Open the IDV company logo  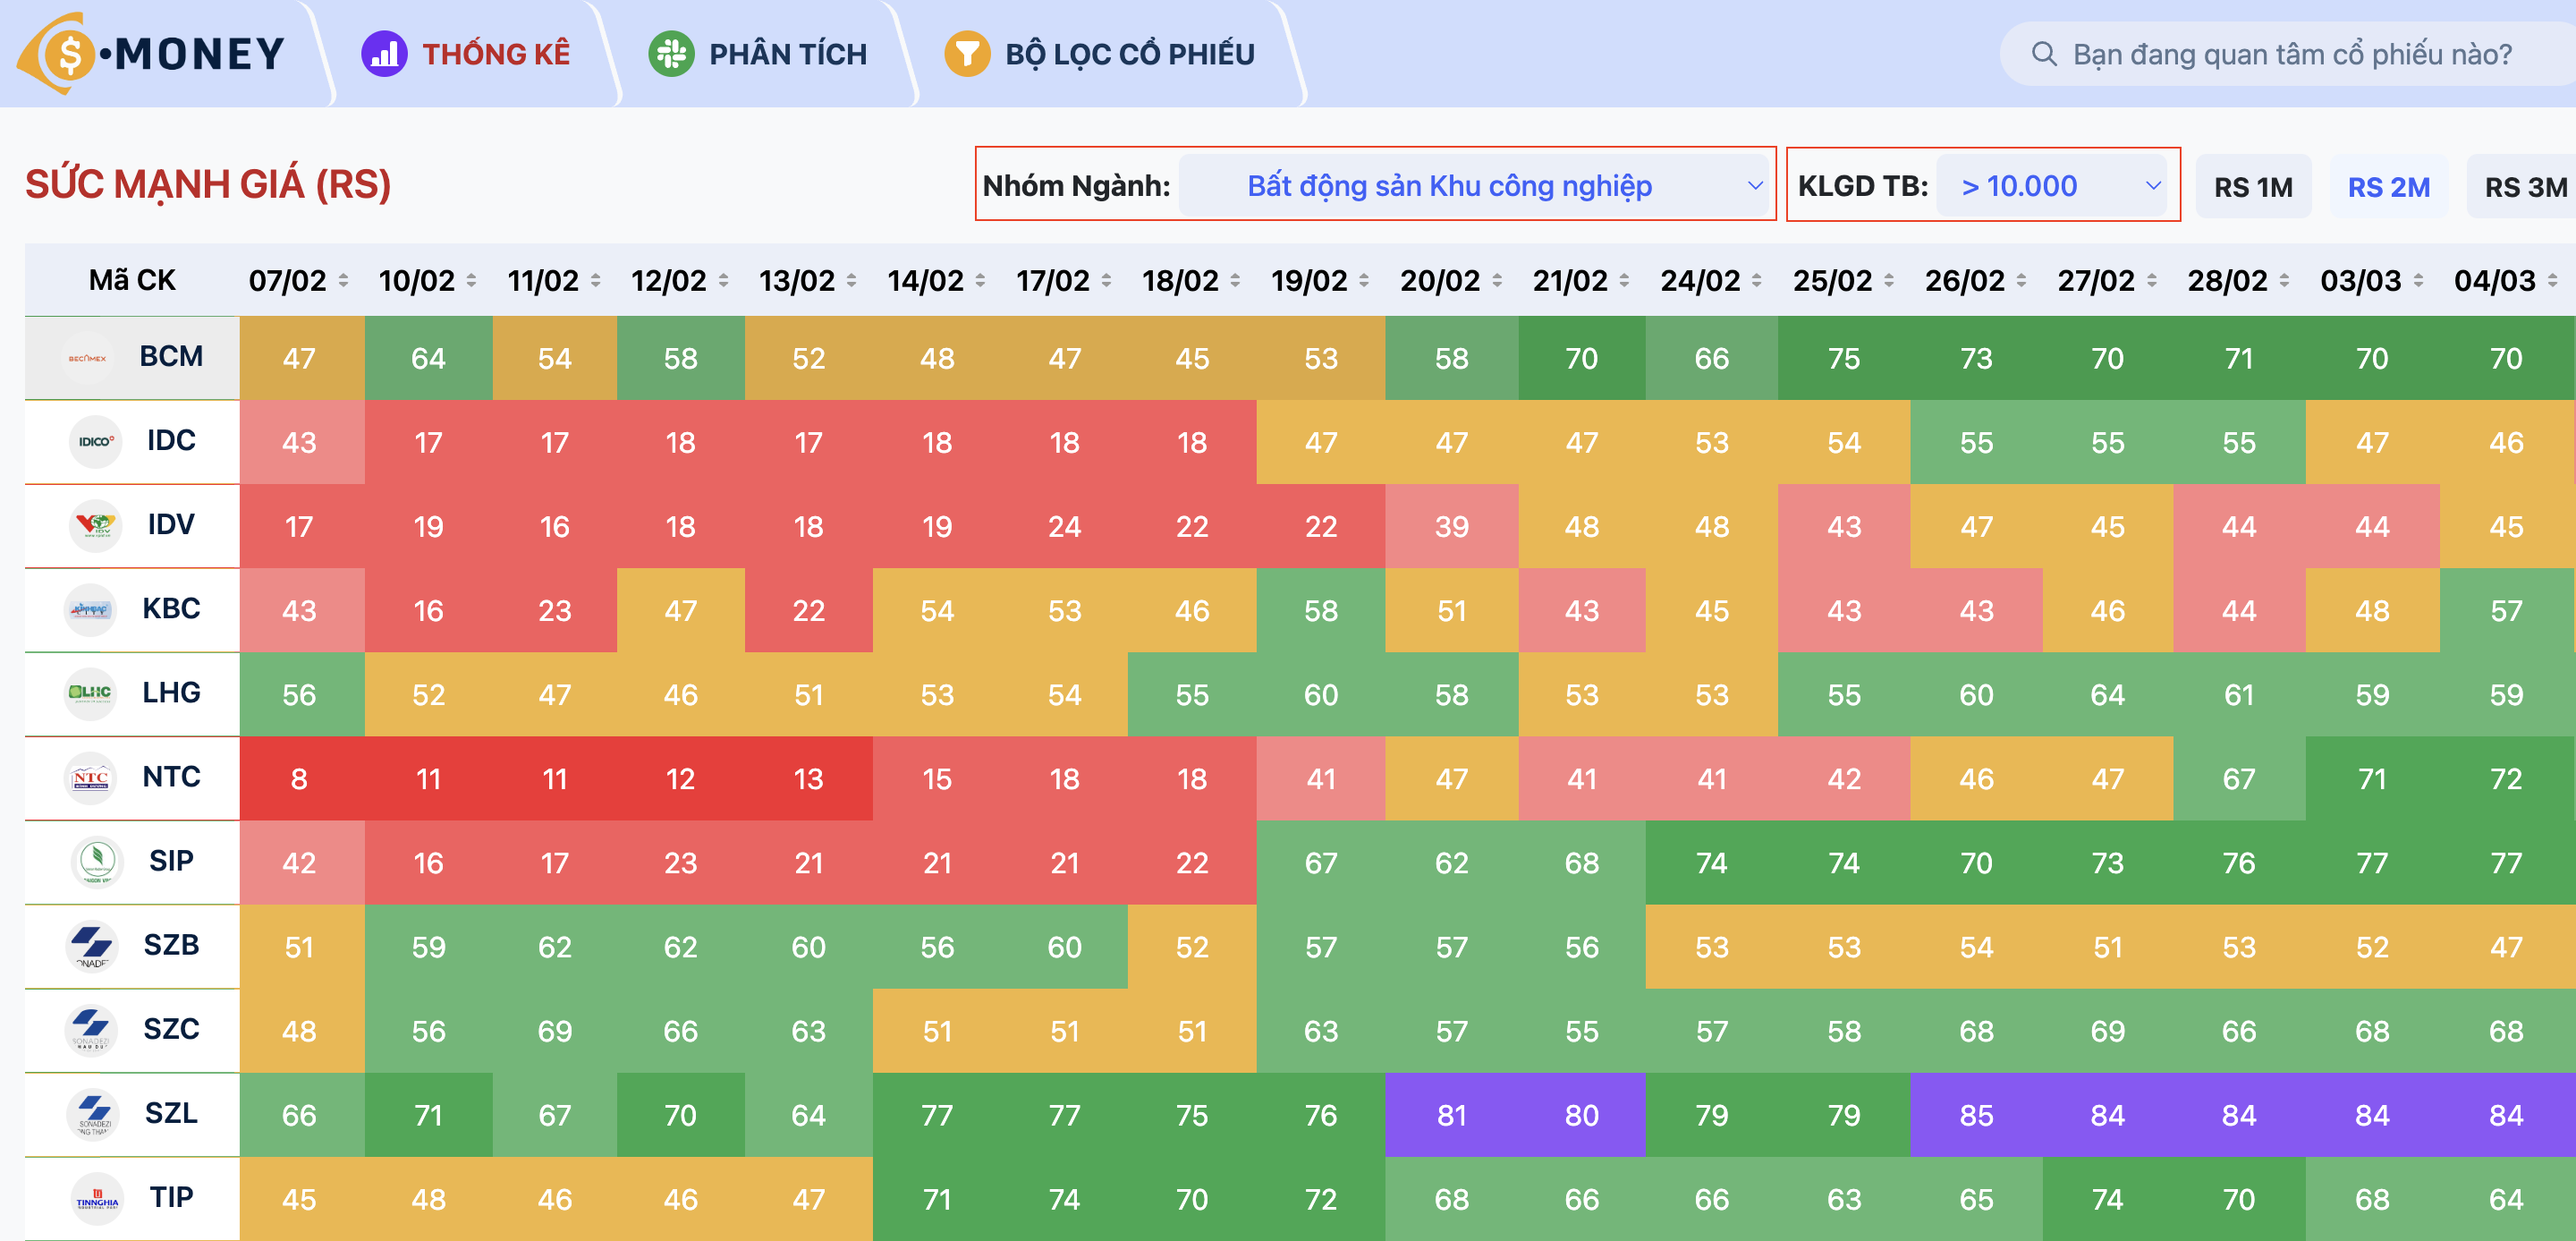coord(95,526)
